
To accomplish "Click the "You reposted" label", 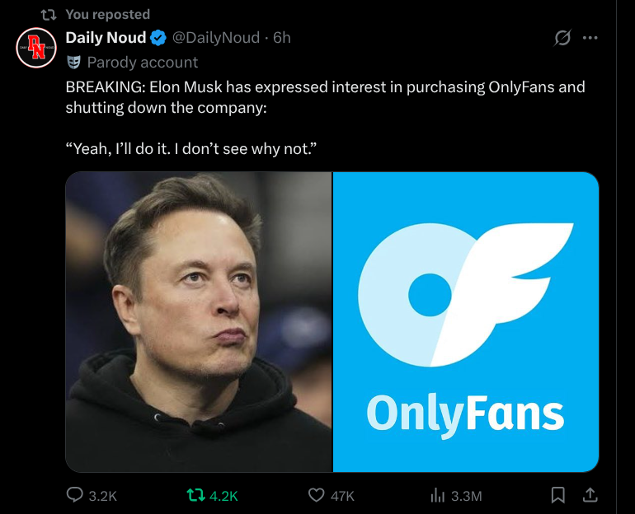I will coord(107,14).
